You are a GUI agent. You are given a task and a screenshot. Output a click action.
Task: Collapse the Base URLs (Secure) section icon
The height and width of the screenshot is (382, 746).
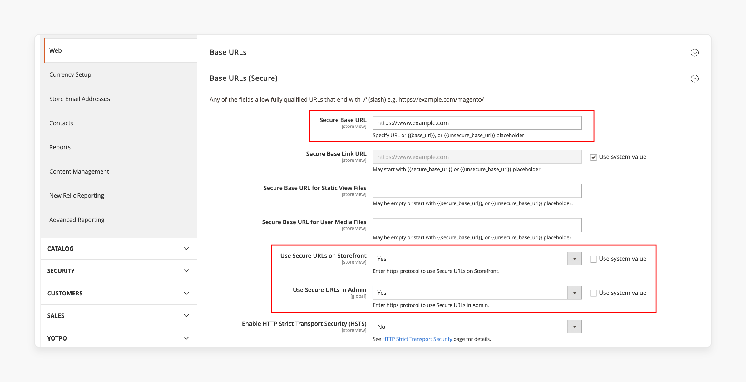click(x=694, y=79)
